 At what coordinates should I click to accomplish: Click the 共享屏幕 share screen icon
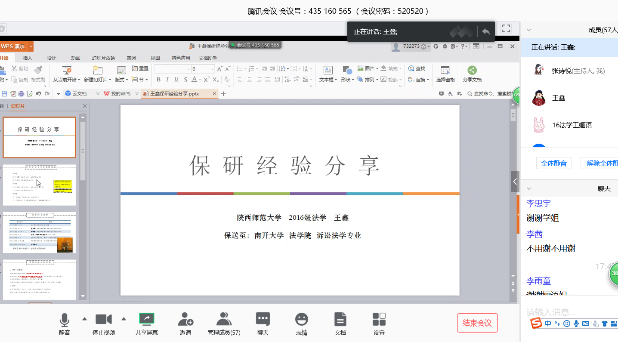tap(147, 319)
